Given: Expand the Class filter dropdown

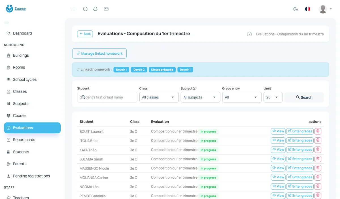Looking at the screenshot, I should pos(159,97).
